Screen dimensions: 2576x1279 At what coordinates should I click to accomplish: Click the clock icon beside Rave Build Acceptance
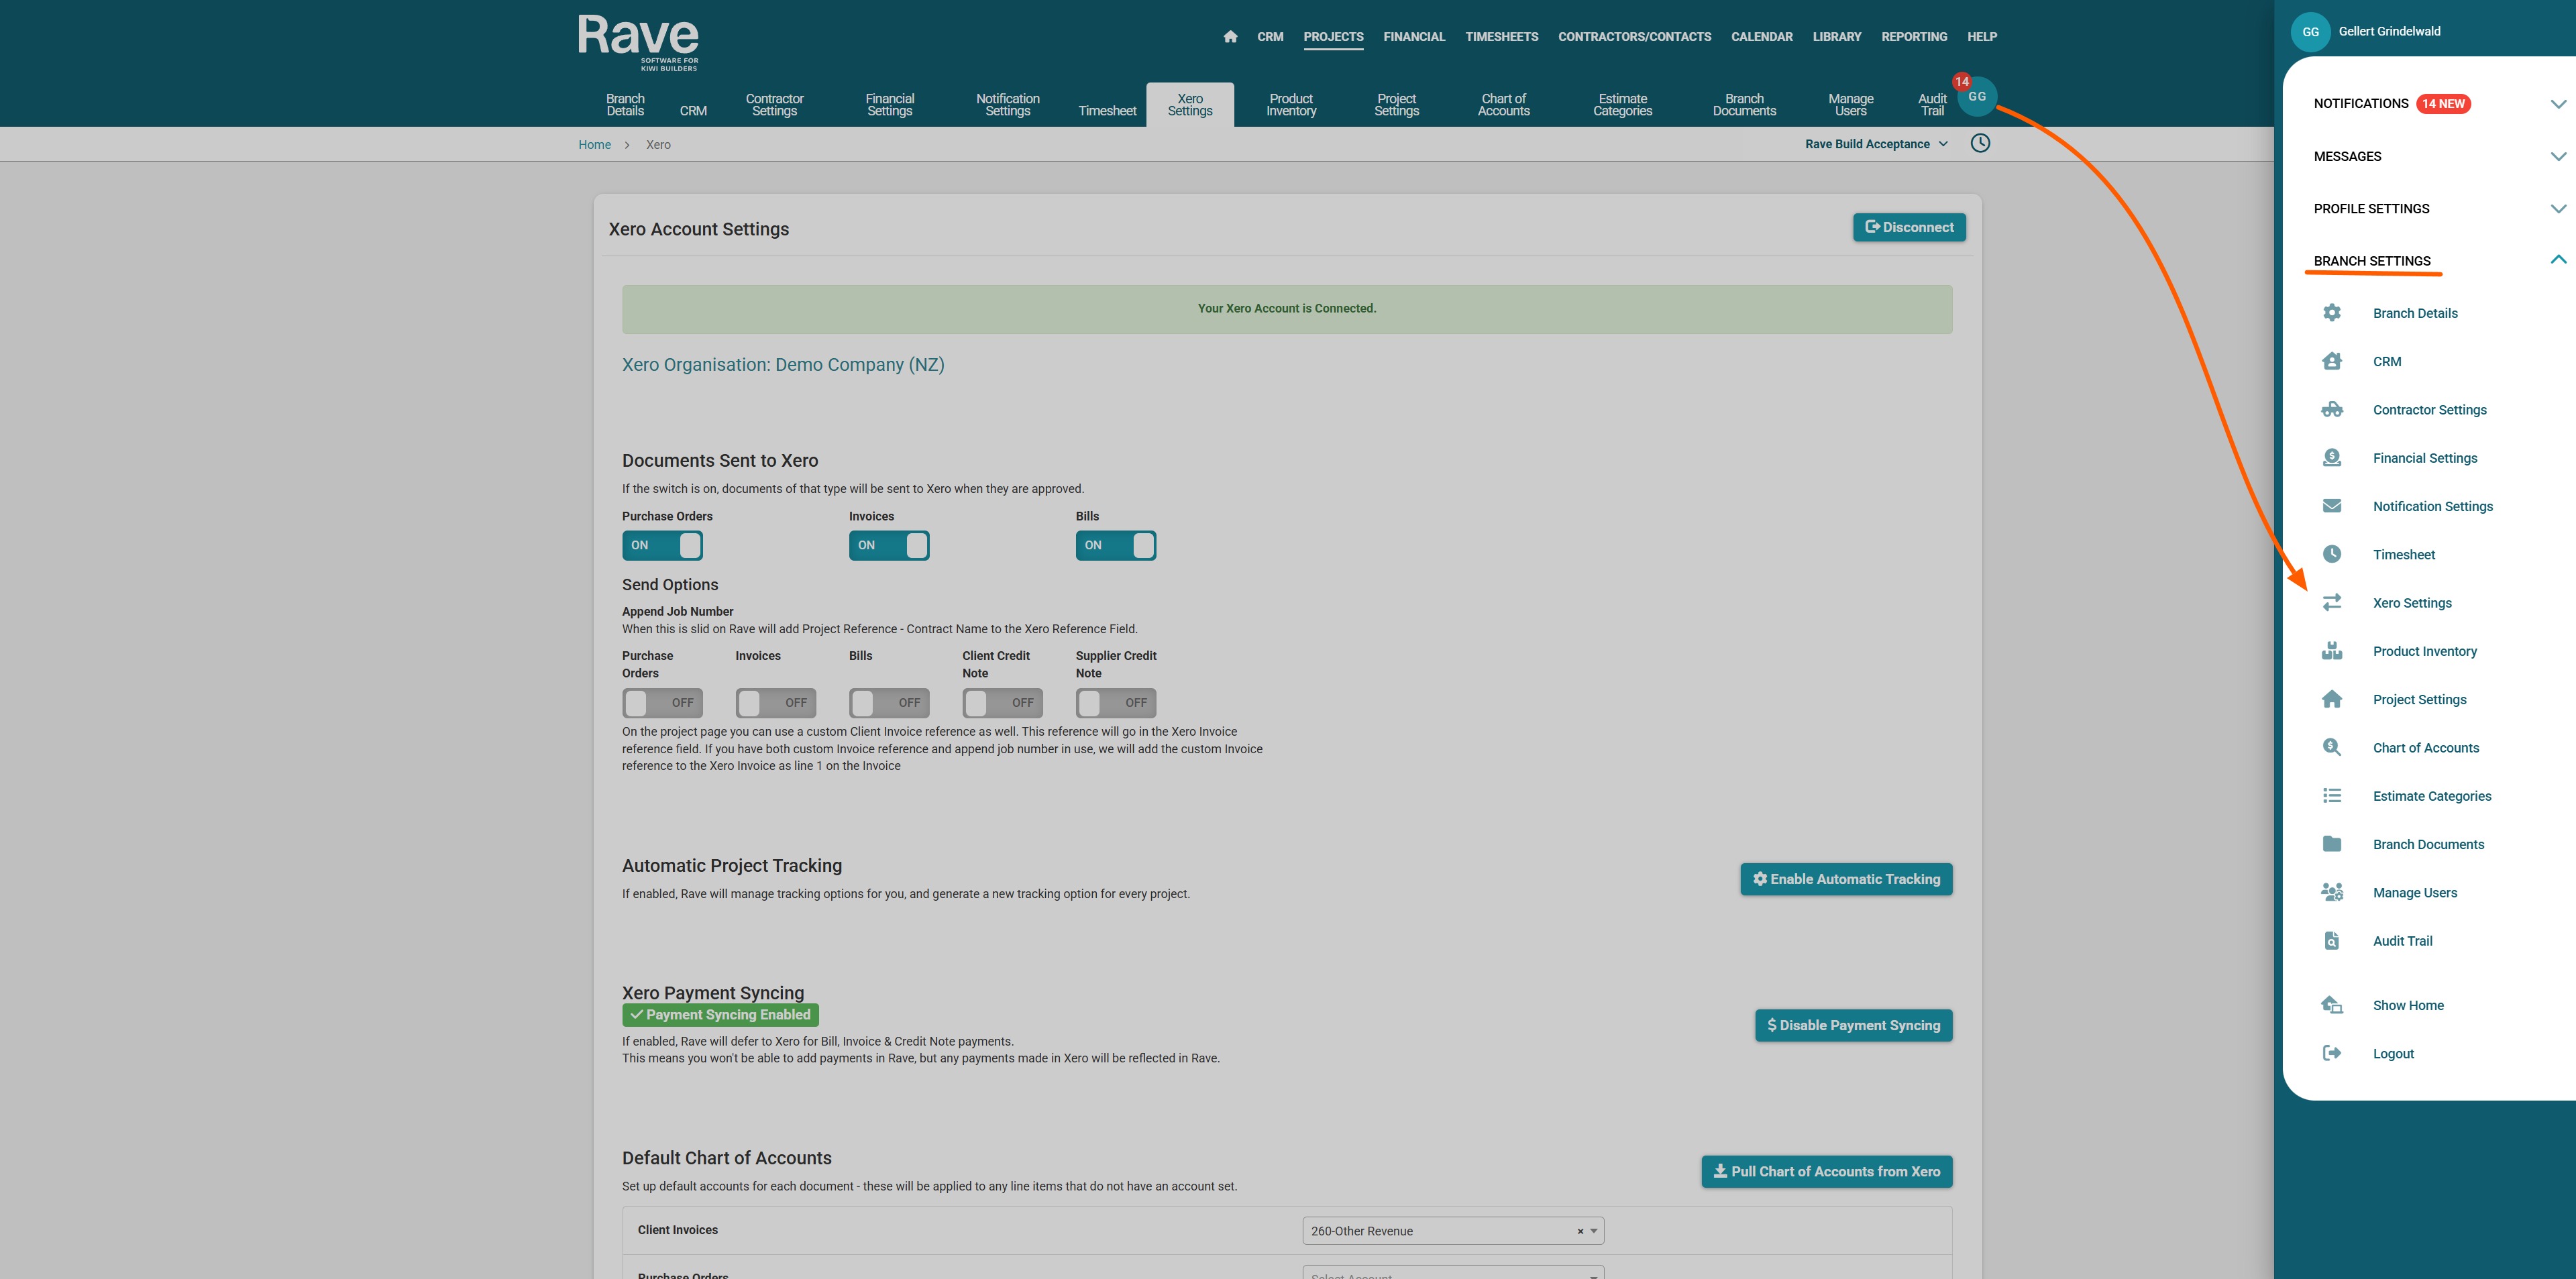[1979, 143]
